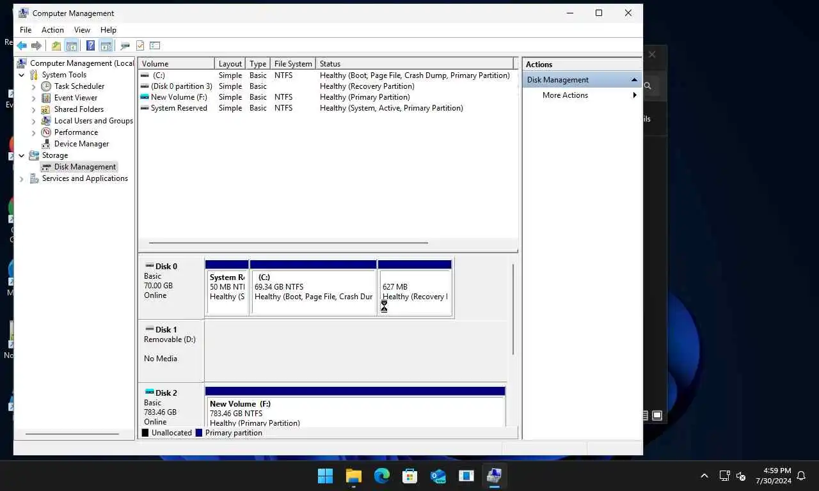Screen dimensions: 819x491
Task: Click the list-view settings toolbar icon
Action: pyautogui.click(x=155, y=46)
